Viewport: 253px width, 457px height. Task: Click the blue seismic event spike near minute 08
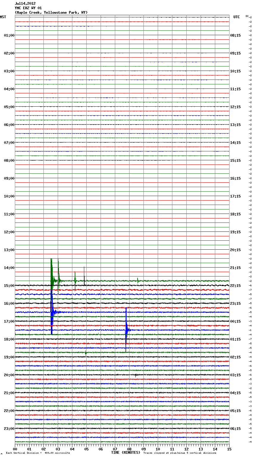[127, 330]
